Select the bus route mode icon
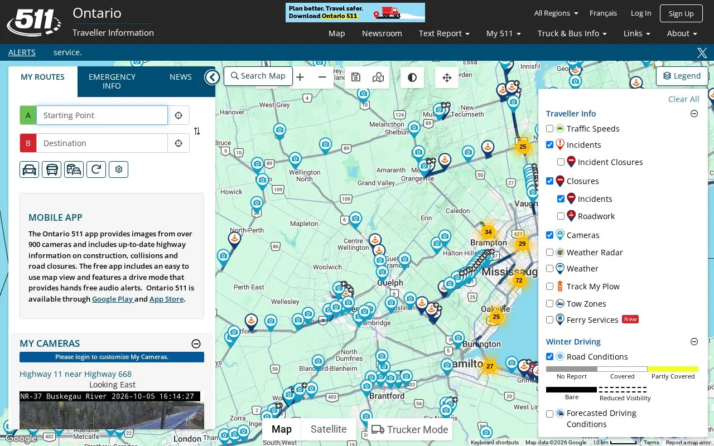The image size is (714, 446). 52,169
